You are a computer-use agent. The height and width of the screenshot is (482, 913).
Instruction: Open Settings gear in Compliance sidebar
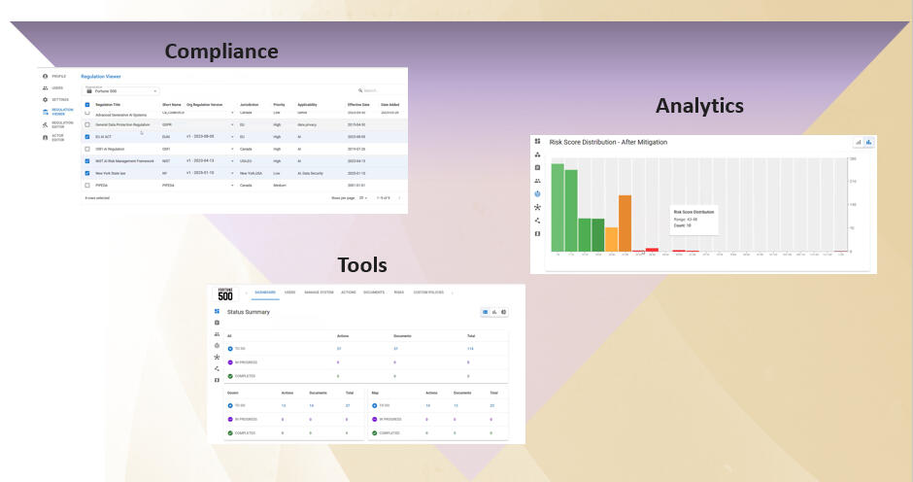pos(45,100)
